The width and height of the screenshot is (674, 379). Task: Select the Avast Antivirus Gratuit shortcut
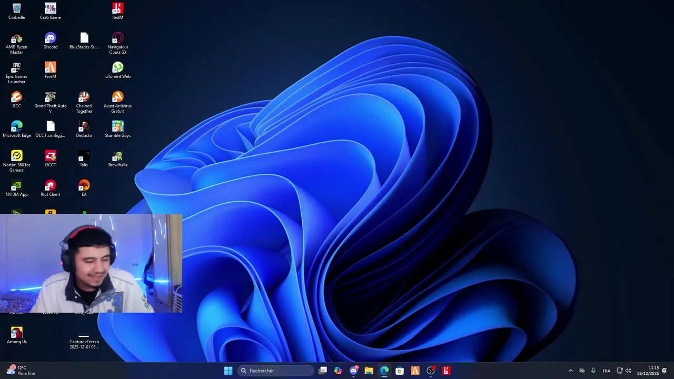point(118,102)
